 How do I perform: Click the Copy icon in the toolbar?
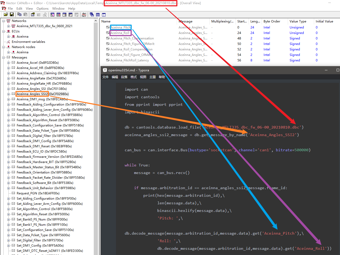[x=20, y=15]
